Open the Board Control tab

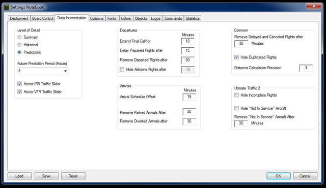pyautogui.click(x=43, y=18)
